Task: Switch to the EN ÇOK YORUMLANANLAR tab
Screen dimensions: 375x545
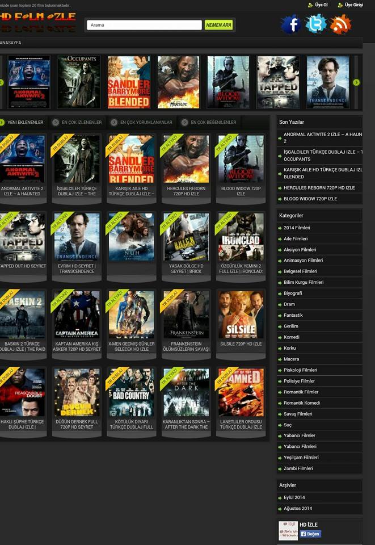Action: pyautogui.click(x=142, y=123)
